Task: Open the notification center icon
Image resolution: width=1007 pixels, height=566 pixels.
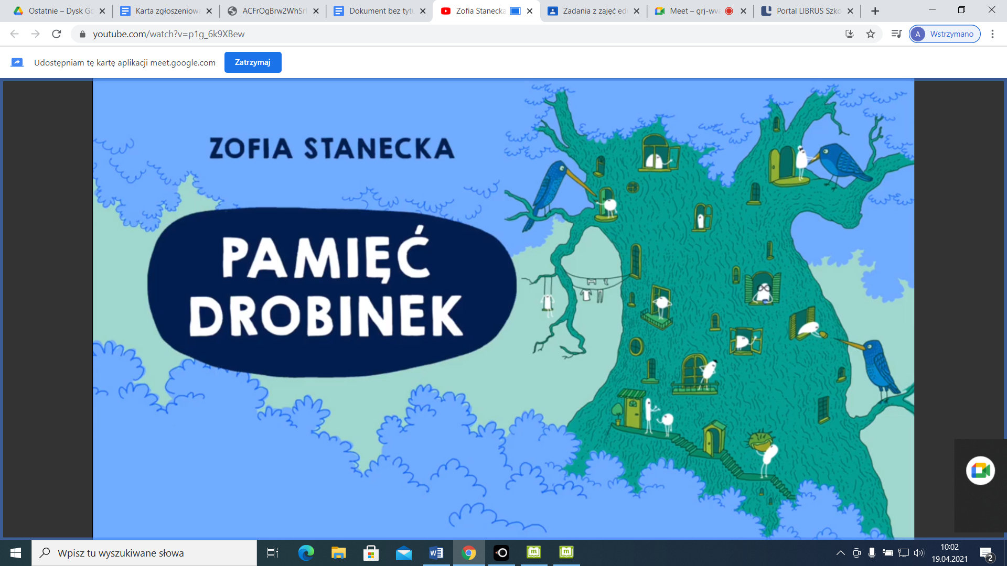Action: point(986,553)
